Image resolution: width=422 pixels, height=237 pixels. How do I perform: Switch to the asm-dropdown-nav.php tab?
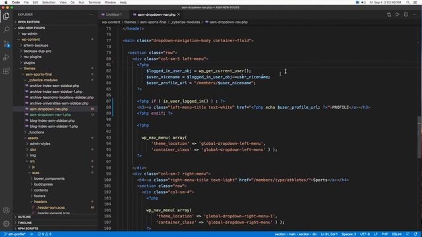(156, 14)
